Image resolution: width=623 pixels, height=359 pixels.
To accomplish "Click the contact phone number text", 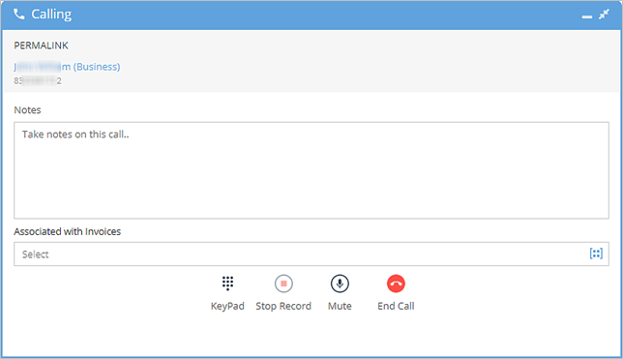I will 38,80.
